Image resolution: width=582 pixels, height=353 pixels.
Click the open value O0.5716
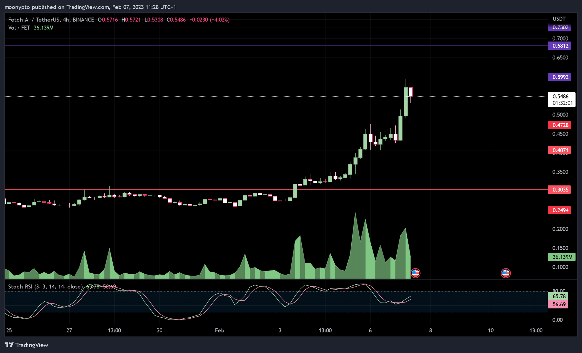click(x=108, y=20)
